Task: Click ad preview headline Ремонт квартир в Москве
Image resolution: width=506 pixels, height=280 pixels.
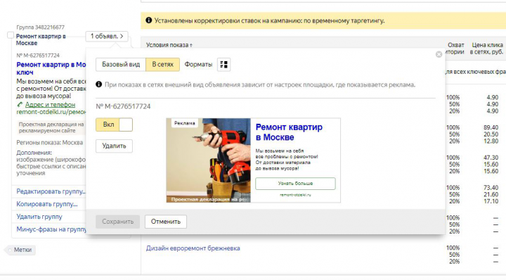Action: [289, 132]
